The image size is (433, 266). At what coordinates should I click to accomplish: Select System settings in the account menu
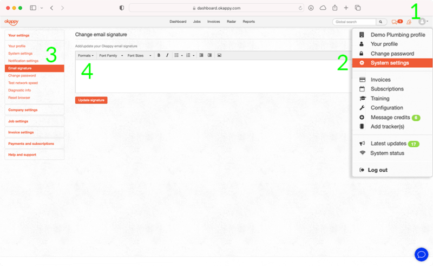pyautogui.click(x=389, y=63)
